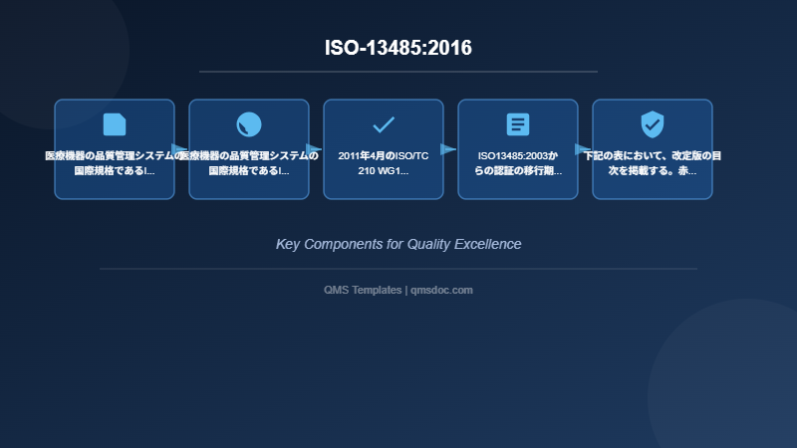Image resolution: width=797 pixels, height=448 pixels.
Task: Click the shield checkmark icon in fifth card
Action: pyautogui.click(x=653, y=124)
